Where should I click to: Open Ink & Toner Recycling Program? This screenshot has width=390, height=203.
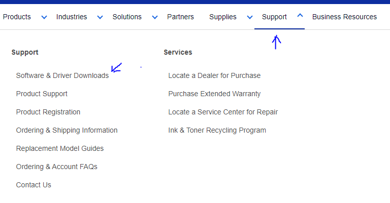click(x=217, y=130)
